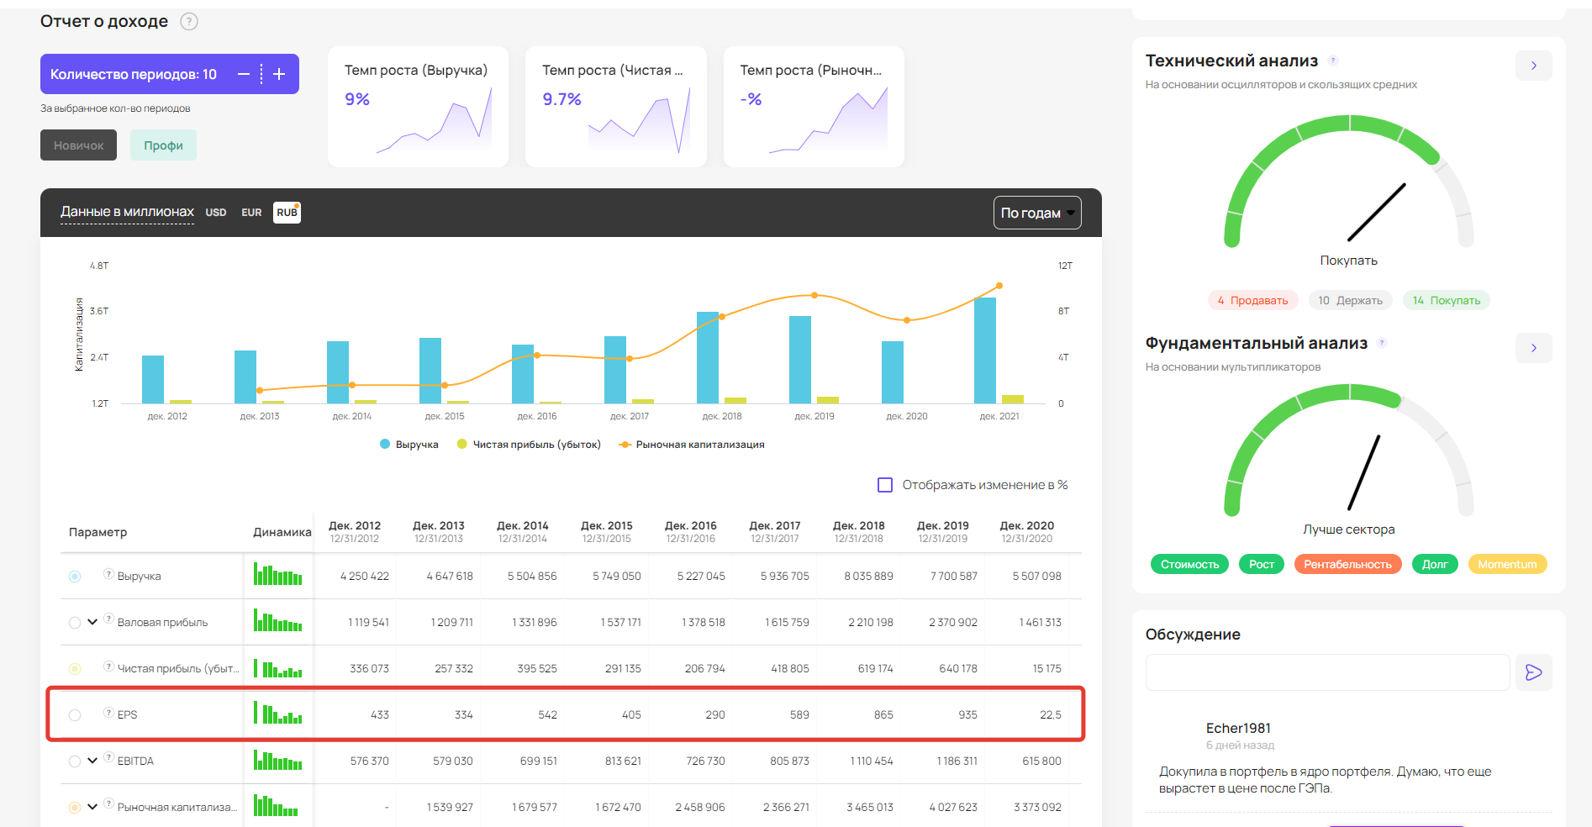Switch currency to RUB
This screenshot has width=1592, height=827.
point(287,213)
